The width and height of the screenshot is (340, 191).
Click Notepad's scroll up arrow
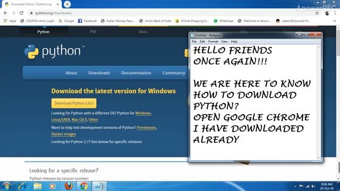[x=319, y=47]
